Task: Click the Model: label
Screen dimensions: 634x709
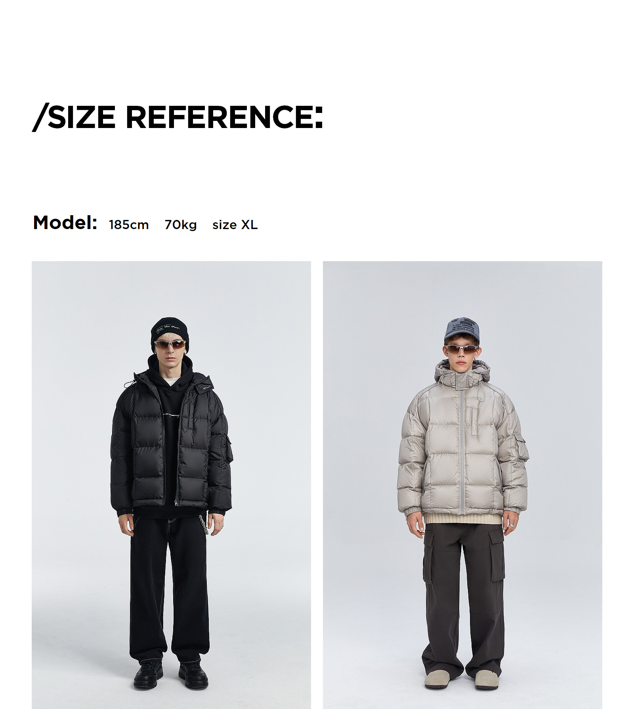Action: click(x=65, y=223)
